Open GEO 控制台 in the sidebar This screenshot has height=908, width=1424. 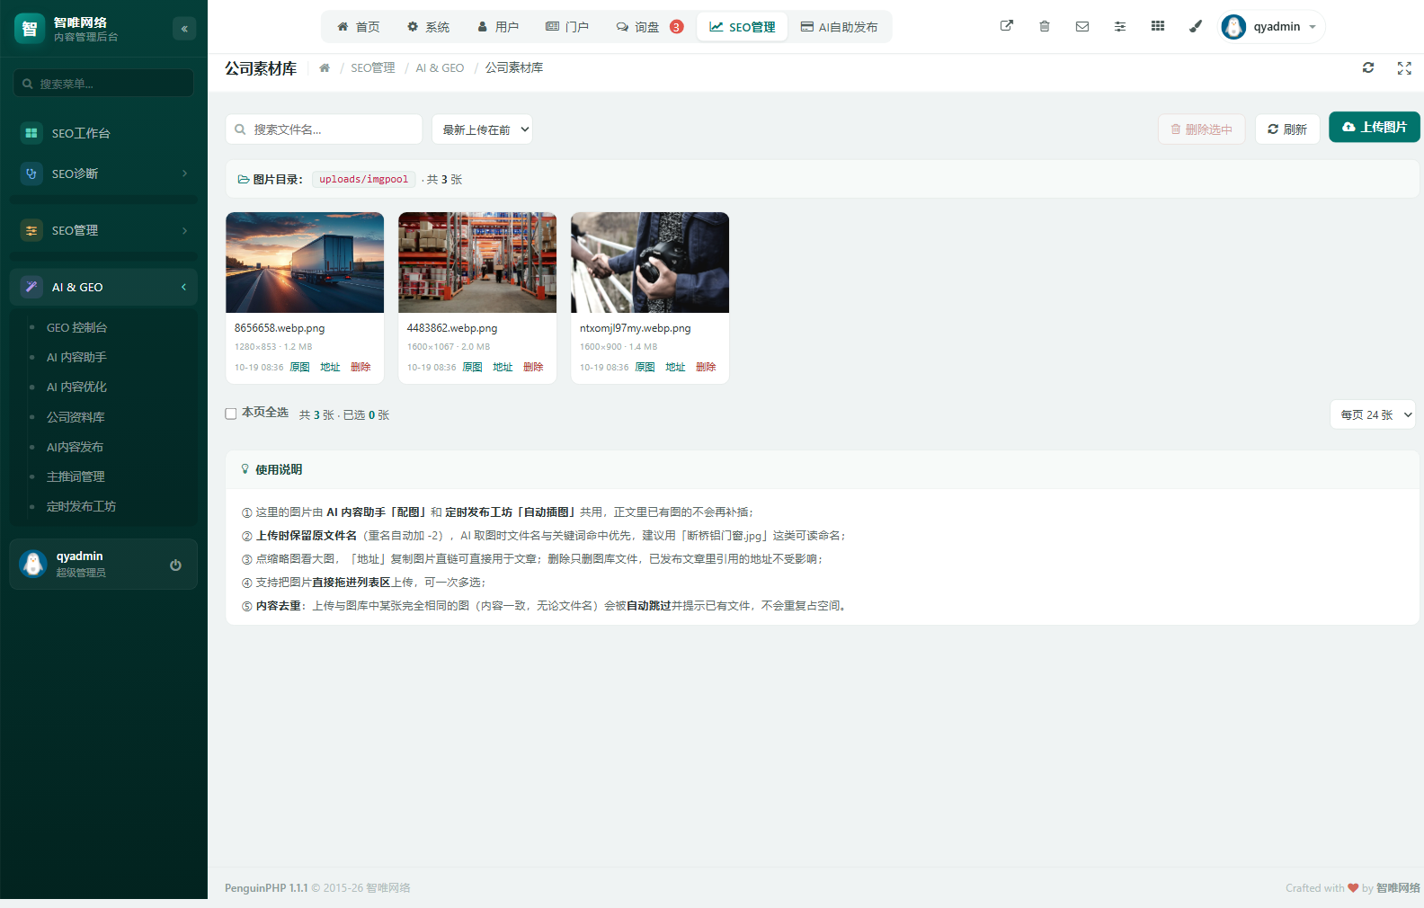point(76,327)
